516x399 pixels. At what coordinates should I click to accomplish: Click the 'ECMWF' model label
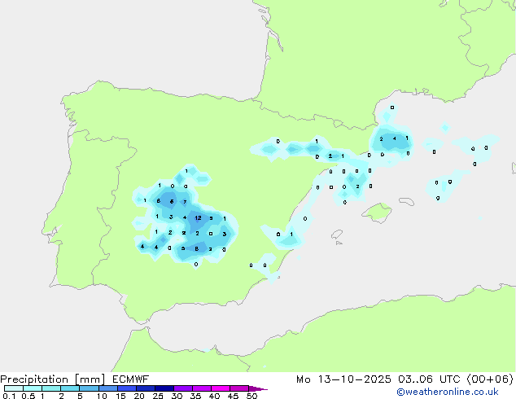(131, 379)
